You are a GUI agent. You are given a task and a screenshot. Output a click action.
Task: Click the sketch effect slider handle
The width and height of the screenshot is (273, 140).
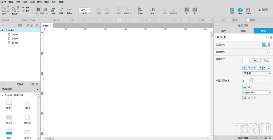tap(251, 80)
